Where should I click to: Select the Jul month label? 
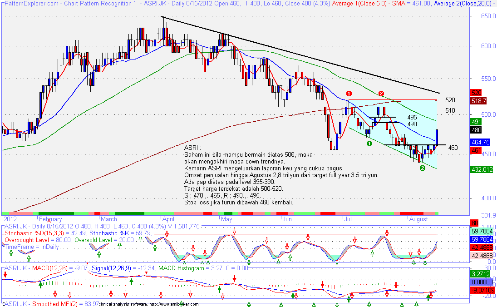348,219
